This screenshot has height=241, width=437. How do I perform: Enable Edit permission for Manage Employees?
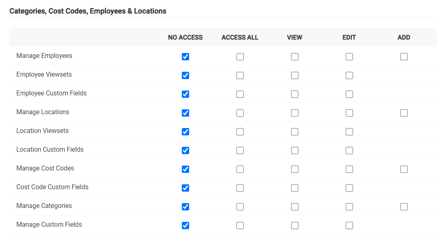pos(349,57)
